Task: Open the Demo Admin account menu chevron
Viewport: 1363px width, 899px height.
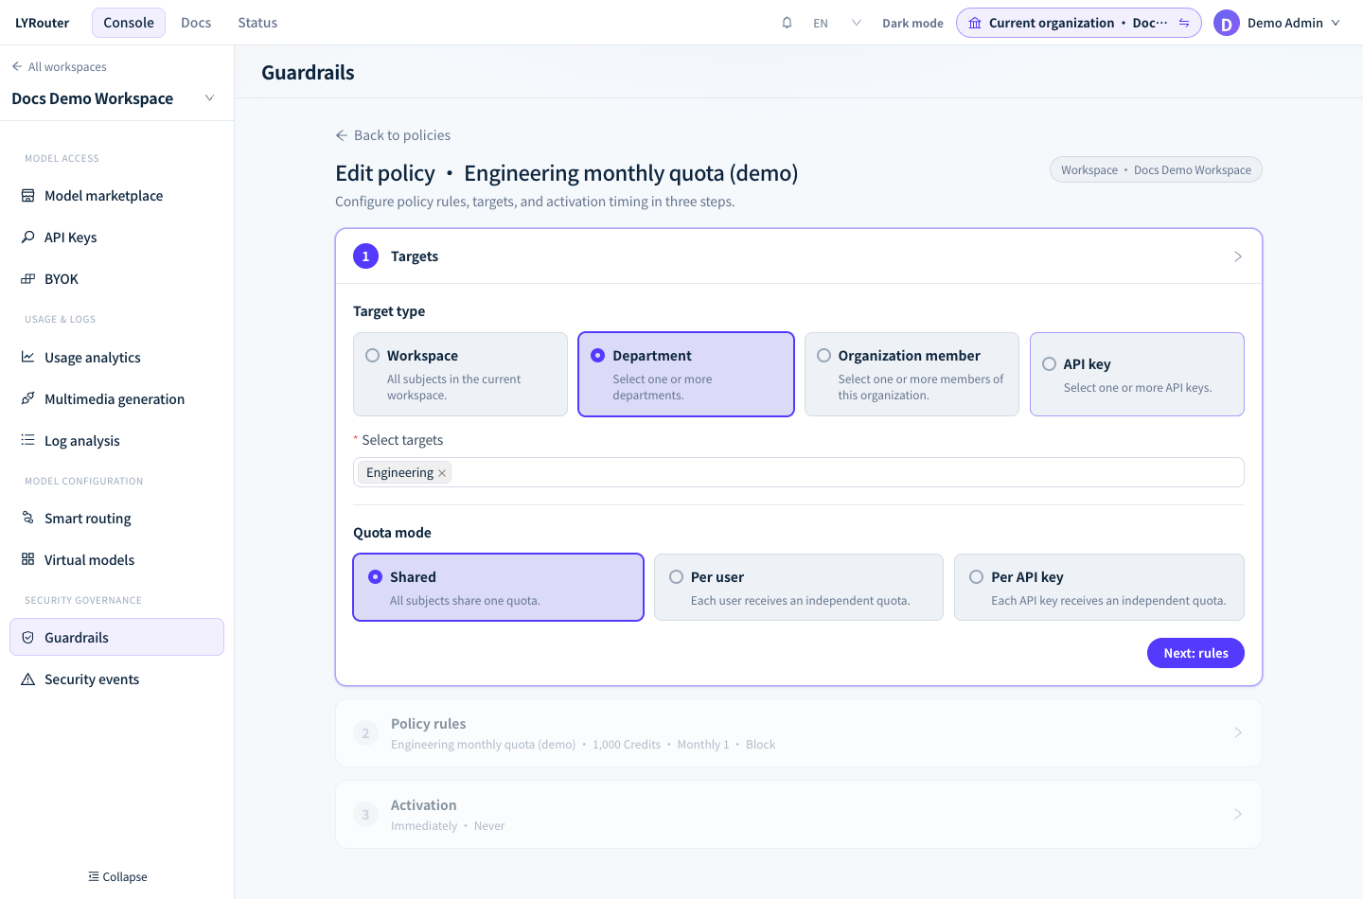Action: point(1336,23)
